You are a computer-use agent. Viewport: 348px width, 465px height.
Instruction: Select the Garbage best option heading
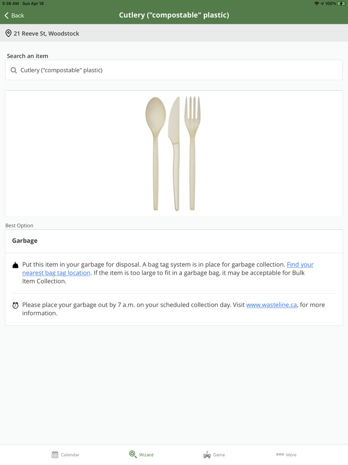[x=25, y=240]
